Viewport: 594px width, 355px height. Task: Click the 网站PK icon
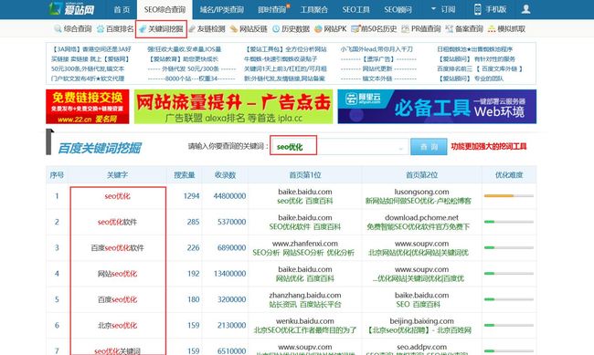click(318, 29)
